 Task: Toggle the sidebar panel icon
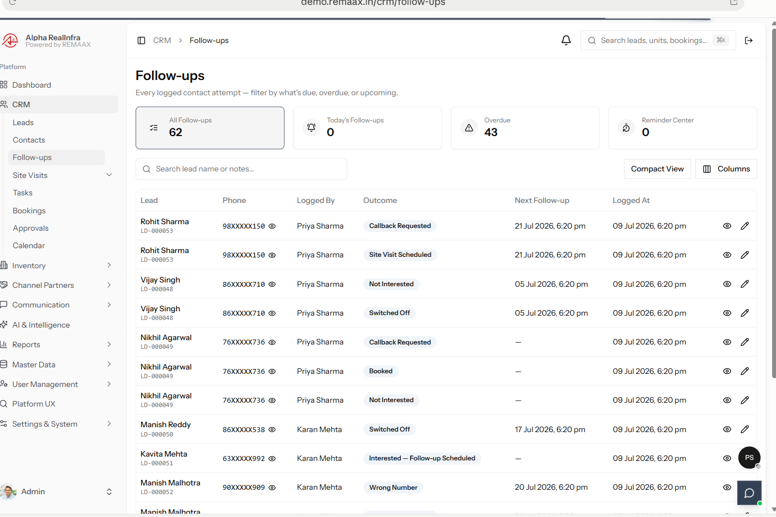pos(141,40)
